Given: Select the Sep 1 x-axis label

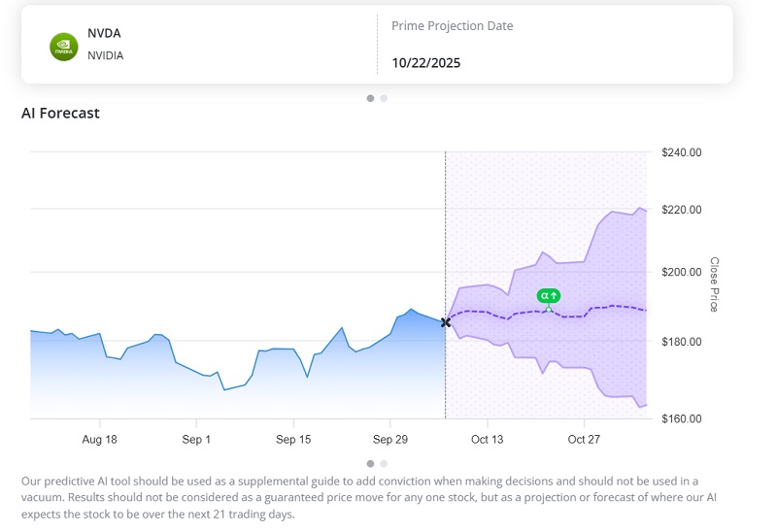Looking at the screenshot, I should click(196, 440).
